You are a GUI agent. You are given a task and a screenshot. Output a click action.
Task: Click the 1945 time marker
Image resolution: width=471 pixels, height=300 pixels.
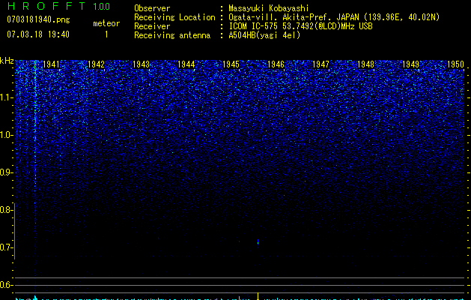231,64
